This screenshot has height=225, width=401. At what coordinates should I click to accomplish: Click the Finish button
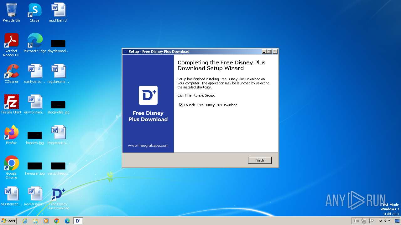(x=259, y=160)
